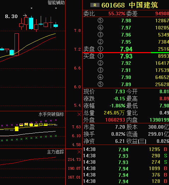Click the 8.30 high price label

[11, 16]
